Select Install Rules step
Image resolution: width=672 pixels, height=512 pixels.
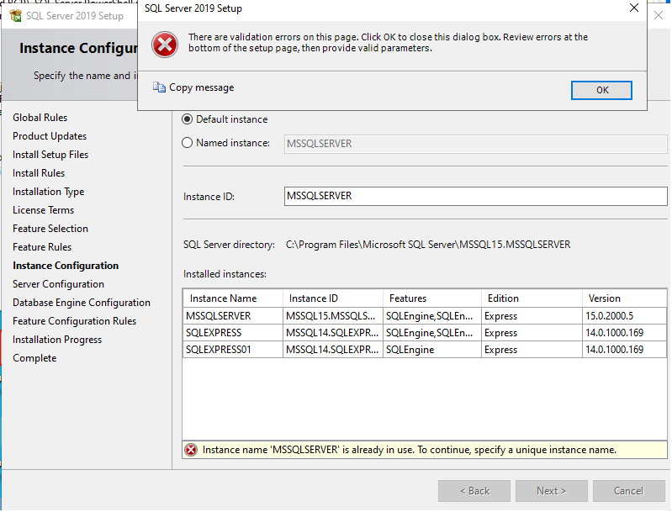pos(39,172)
